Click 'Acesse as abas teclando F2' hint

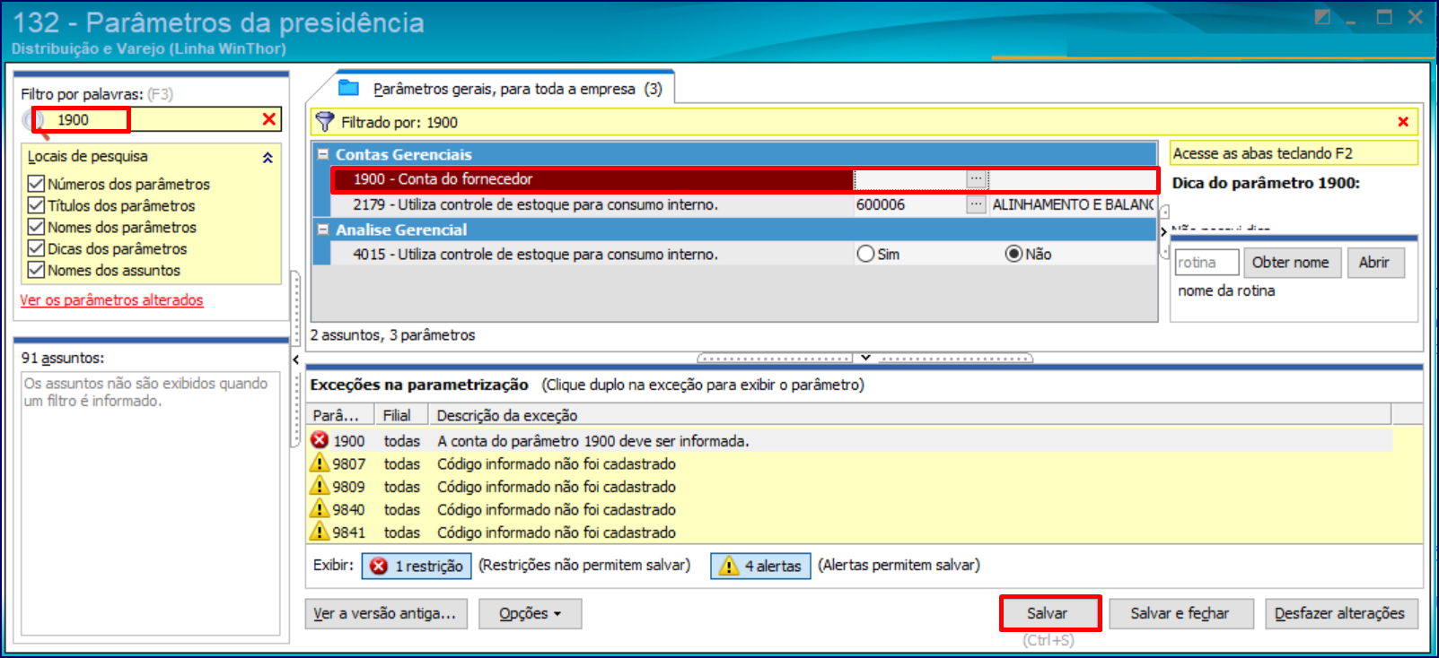(x=1294, y=153)
